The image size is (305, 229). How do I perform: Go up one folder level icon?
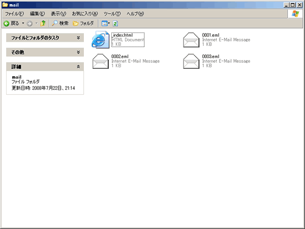43,23
